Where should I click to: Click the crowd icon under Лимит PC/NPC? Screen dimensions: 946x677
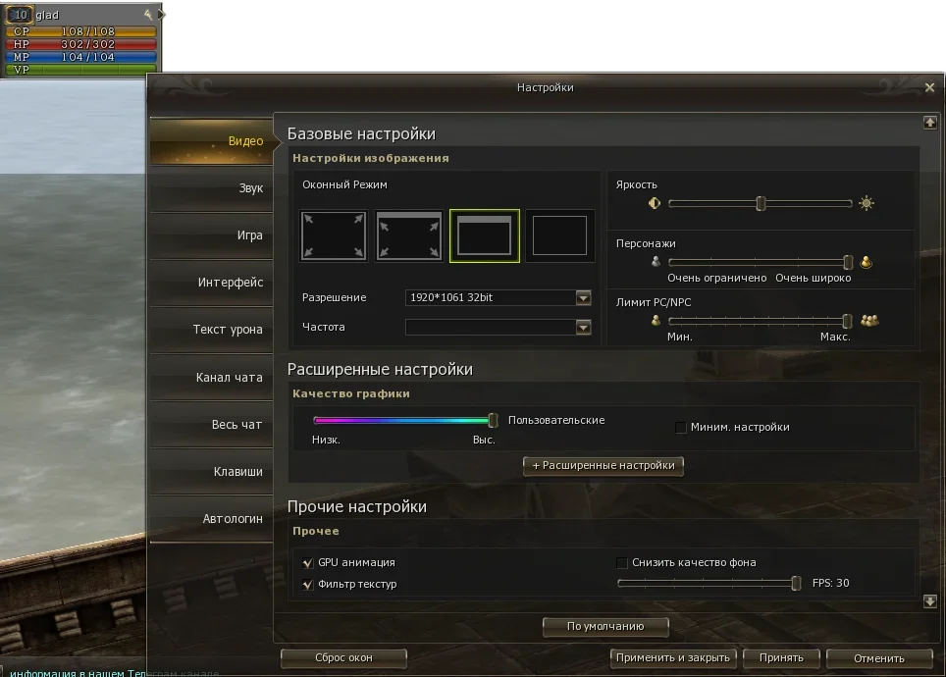coord(869,321)
